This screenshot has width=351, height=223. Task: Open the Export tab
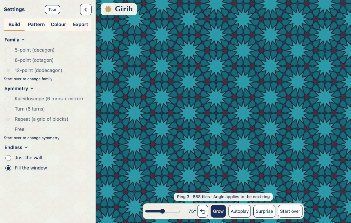(80, 25)
